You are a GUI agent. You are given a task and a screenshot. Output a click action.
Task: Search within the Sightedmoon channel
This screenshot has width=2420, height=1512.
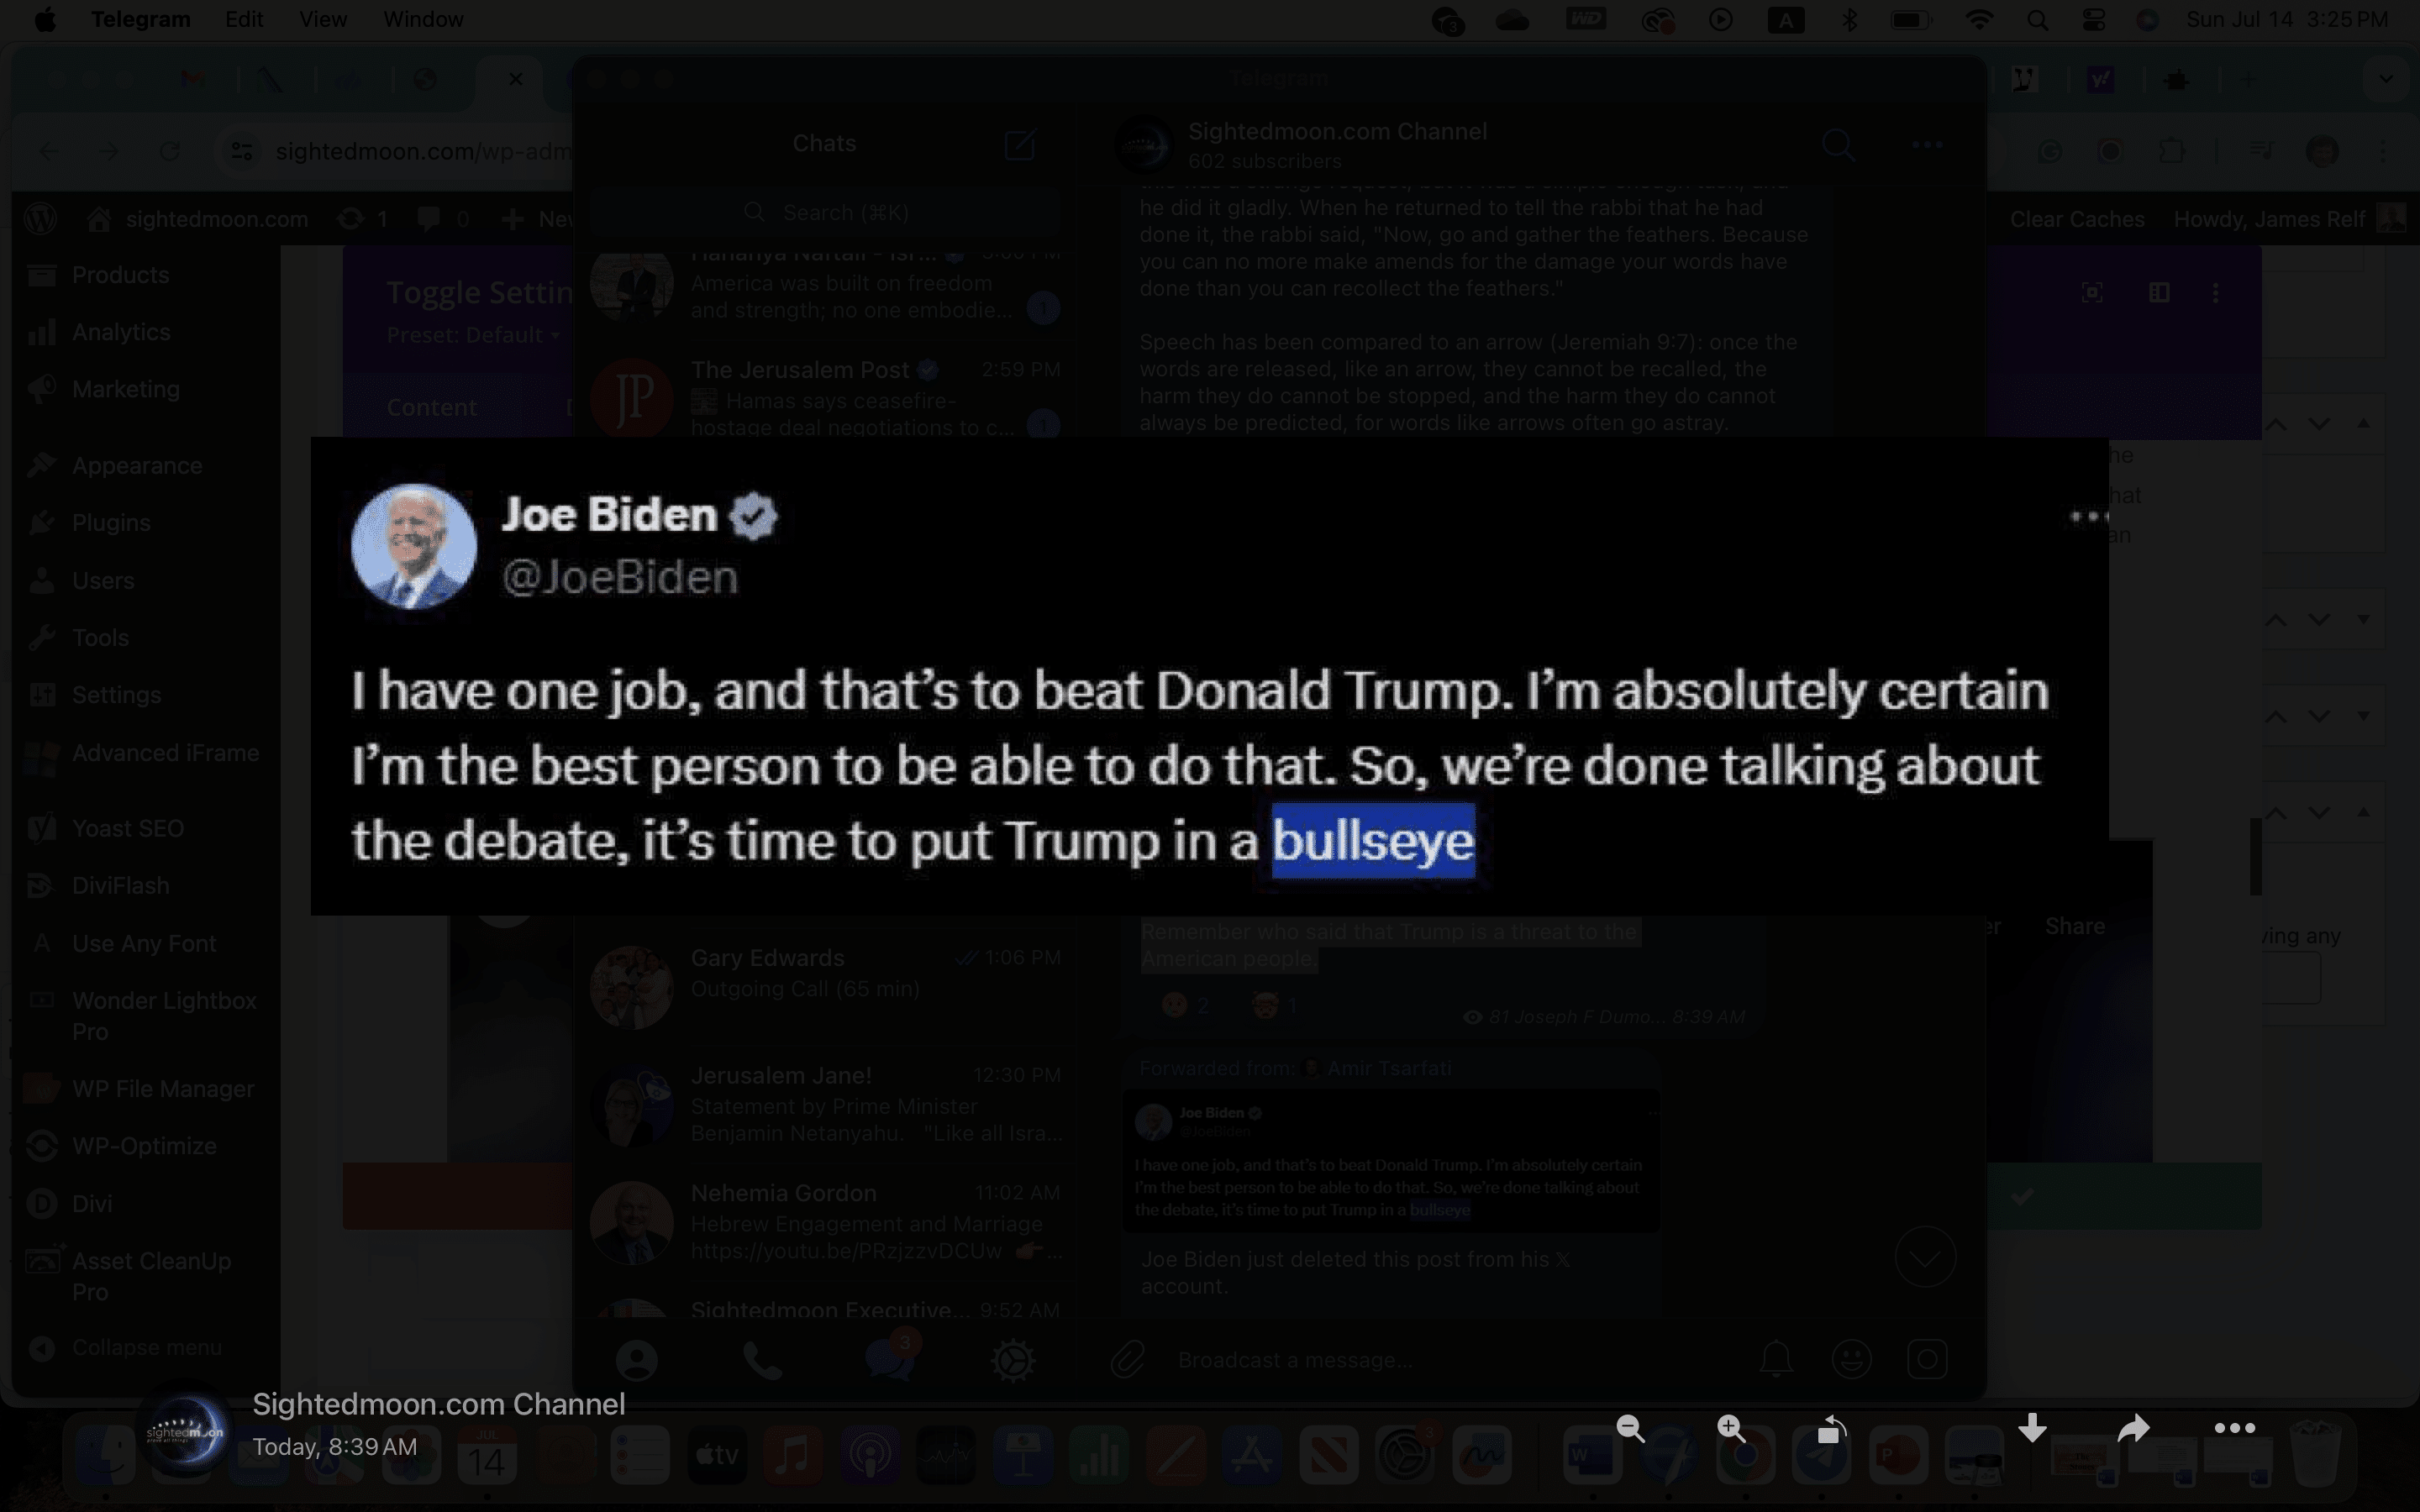(x=1838, y=145)
